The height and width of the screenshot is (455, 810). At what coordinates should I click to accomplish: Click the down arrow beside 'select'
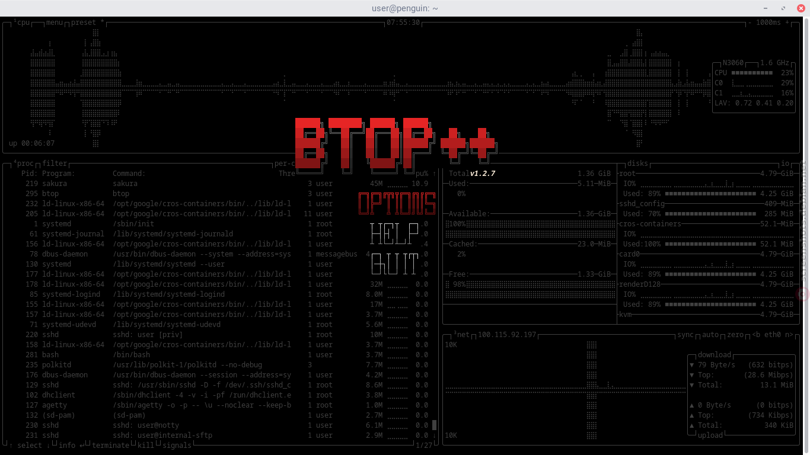coord(48,445)
